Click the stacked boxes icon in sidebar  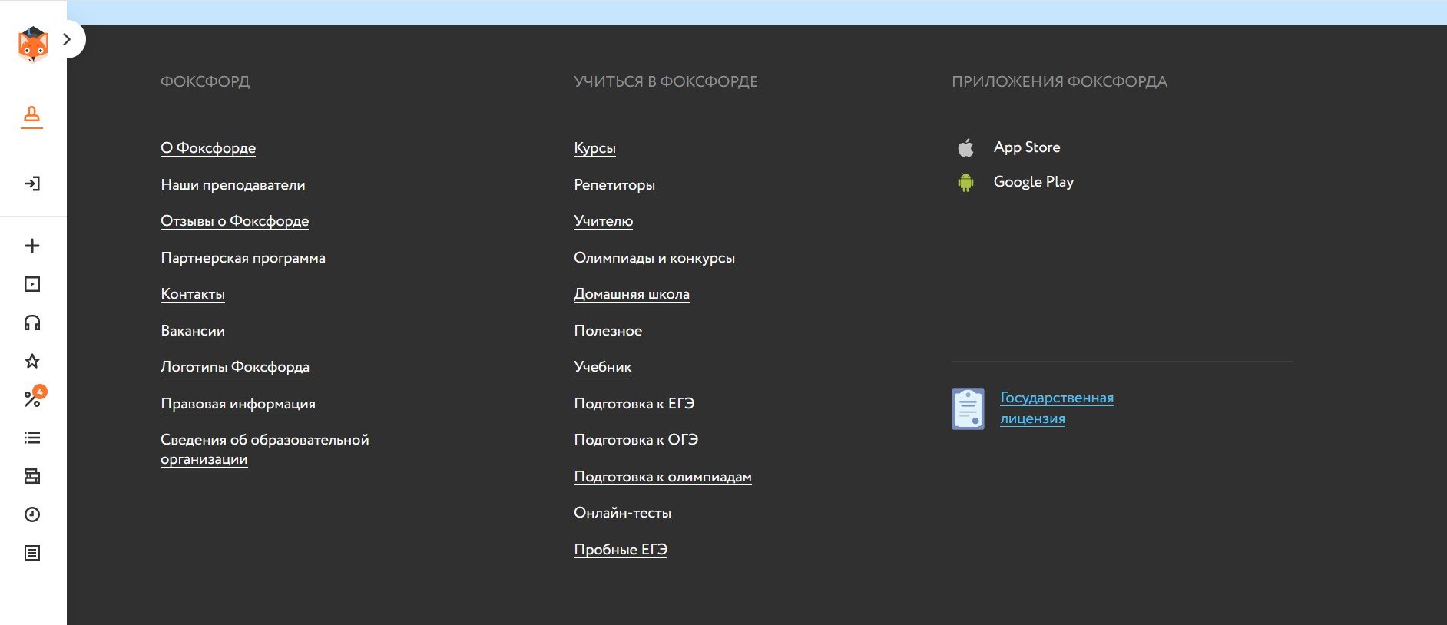pyautogui.click(x=32, y=476)
